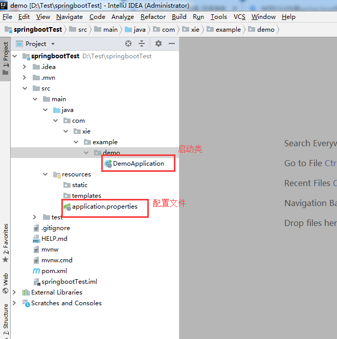Select HELP.md file
Screen dimensions: 337x339
[x=54, y=239]
